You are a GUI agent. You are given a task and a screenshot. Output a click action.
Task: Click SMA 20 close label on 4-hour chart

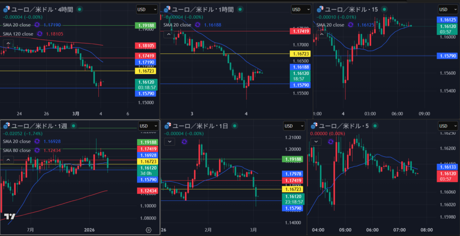click(18, 25)
